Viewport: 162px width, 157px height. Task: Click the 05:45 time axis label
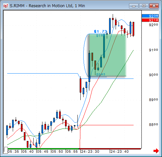42,151
